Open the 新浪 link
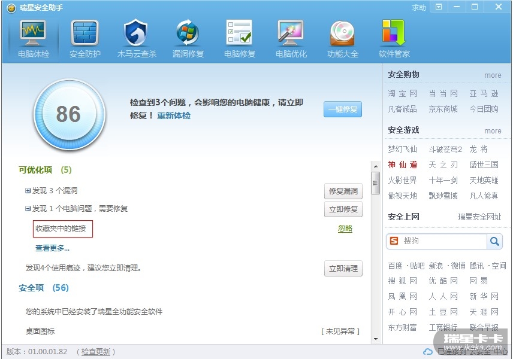Screen dimensions: 513x359 pos(436,266)
